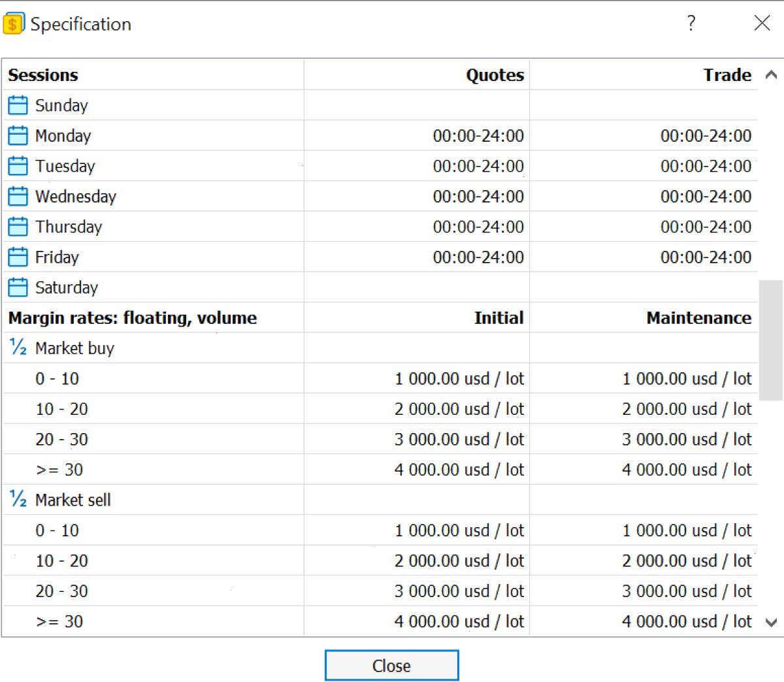Select the Initial column header

499,318
